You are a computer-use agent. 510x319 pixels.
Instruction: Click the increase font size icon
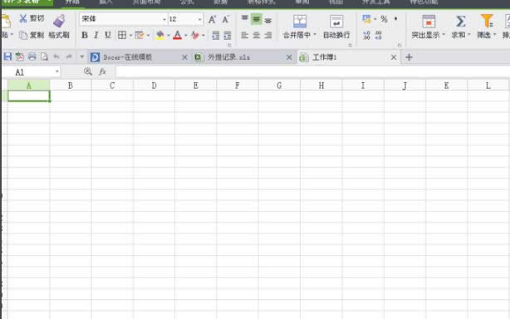(x=212, y=19)
